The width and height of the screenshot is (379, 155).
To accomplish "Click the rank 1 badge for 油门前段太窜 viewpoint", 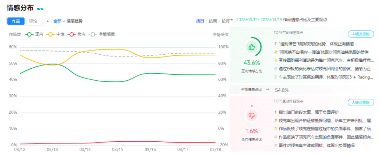I will tap(275, 112).
